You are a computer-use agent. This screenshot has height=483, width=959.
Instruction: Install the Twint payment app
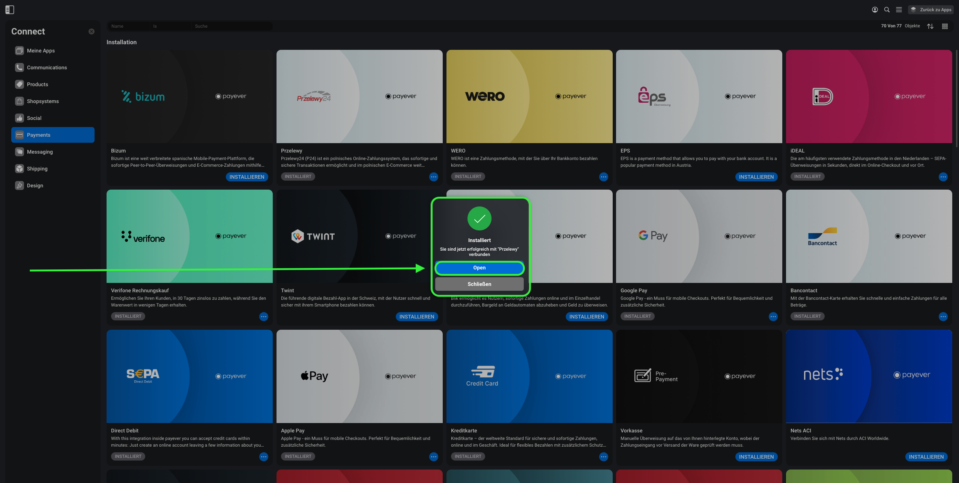(x=417, y=317)
